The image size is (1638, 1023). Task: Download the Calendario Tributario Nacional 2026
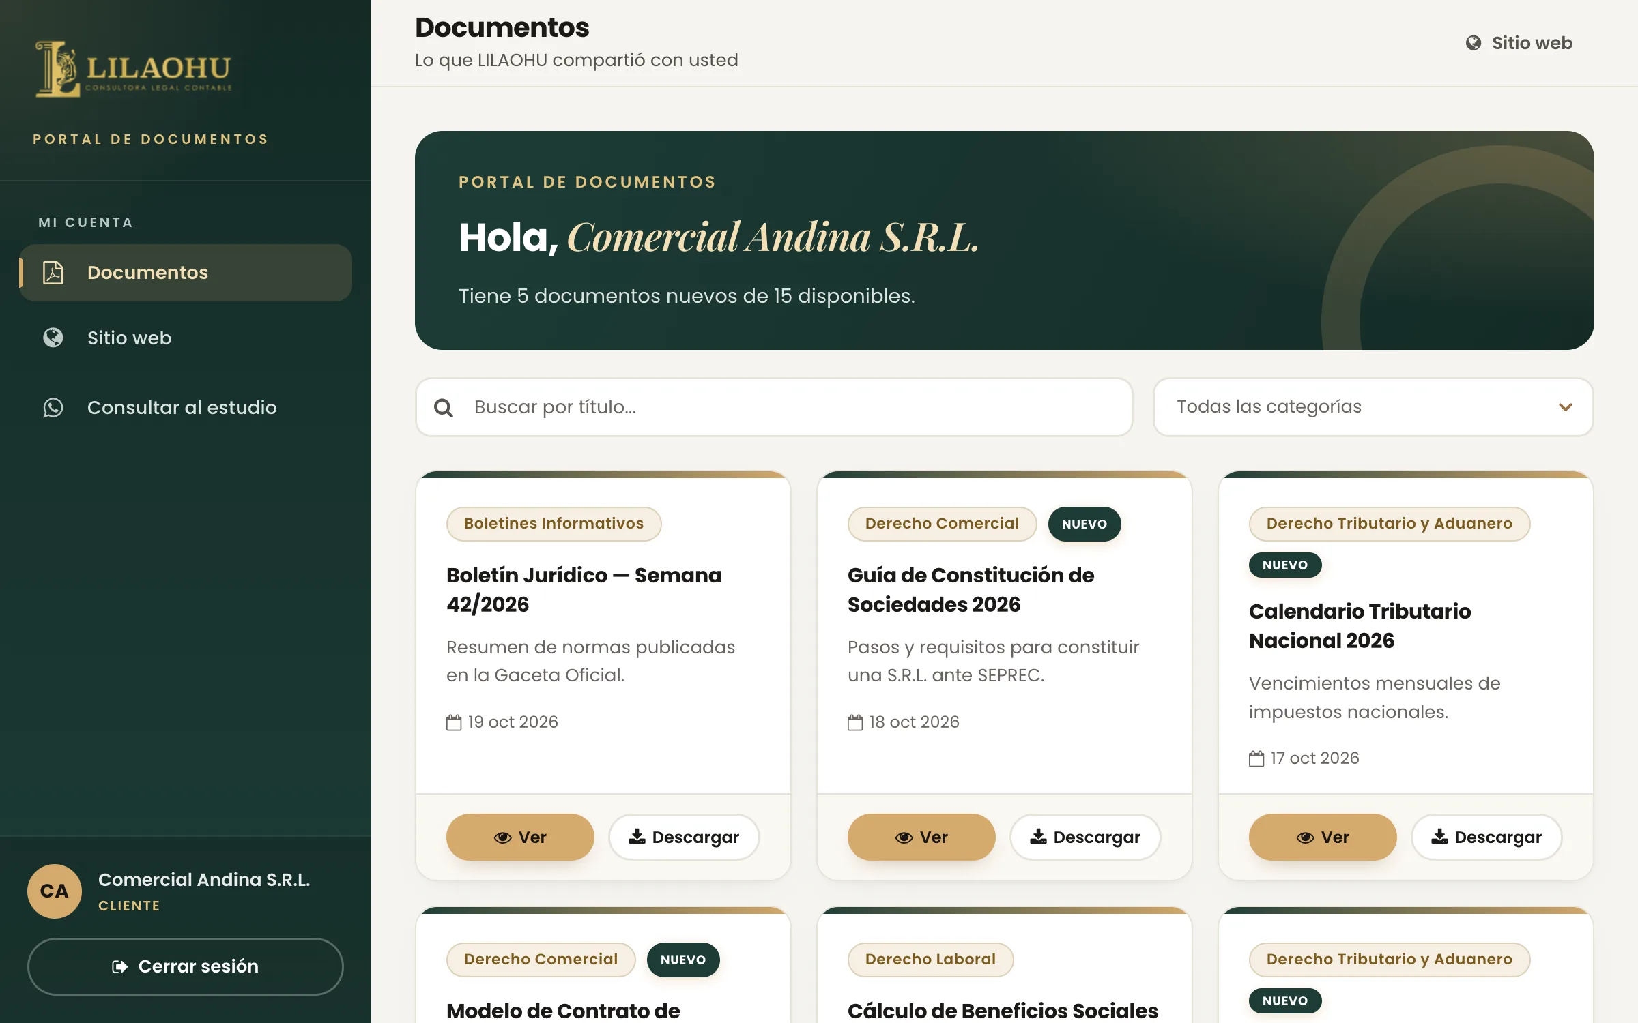point(1486,837)
